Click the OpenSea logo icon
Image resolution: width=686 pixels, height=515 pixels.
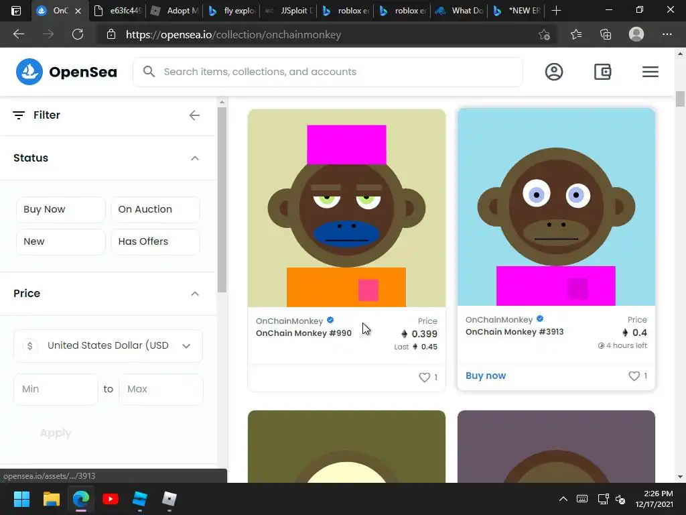tap(29, 71)
